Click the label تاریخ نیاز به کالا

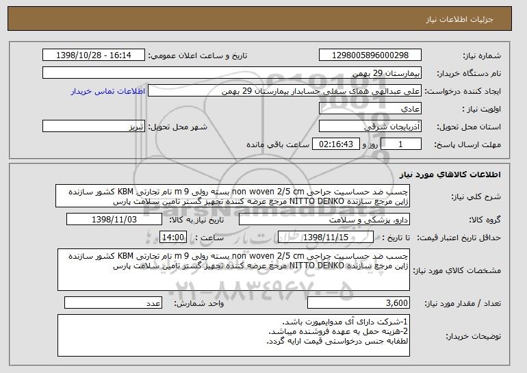196,220
